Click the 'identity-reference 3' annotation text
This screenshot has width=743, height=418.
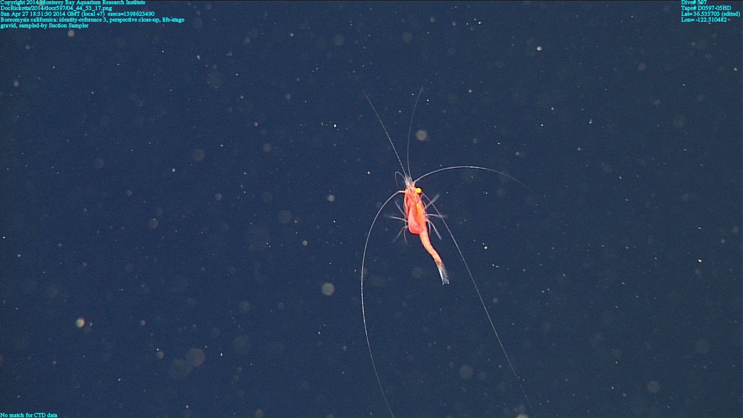click(x=83, y=20)
